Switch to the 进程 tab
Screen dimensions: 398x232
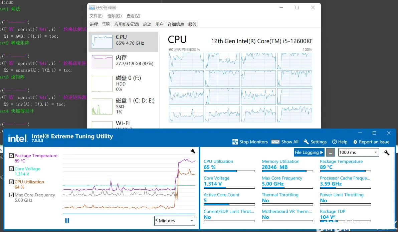click(94, 24)
